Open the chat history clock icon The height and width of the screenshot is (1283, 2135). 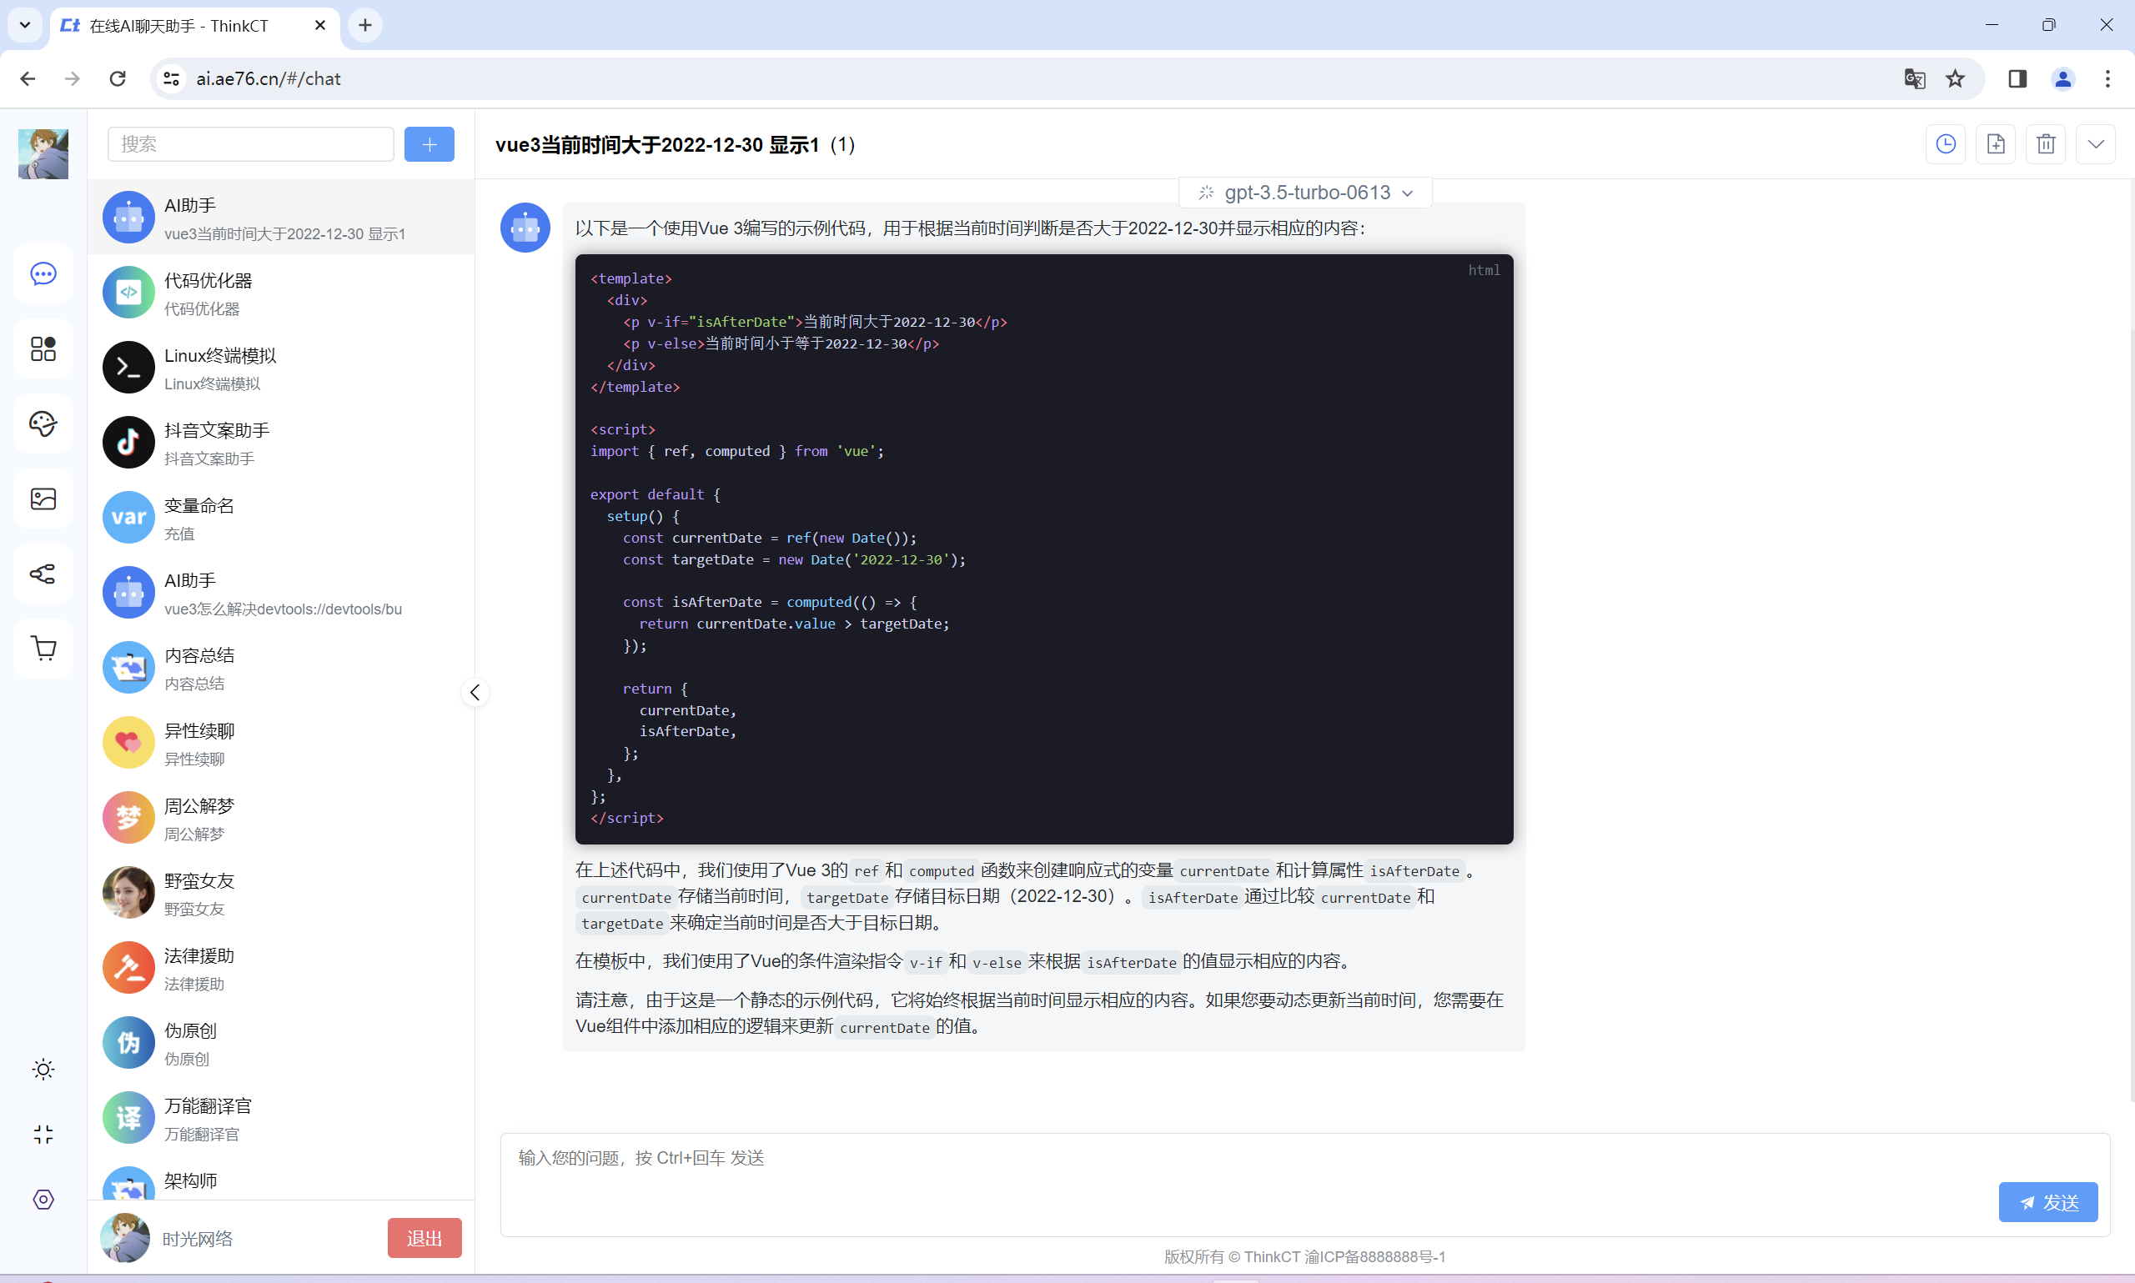pos(1946,144)
